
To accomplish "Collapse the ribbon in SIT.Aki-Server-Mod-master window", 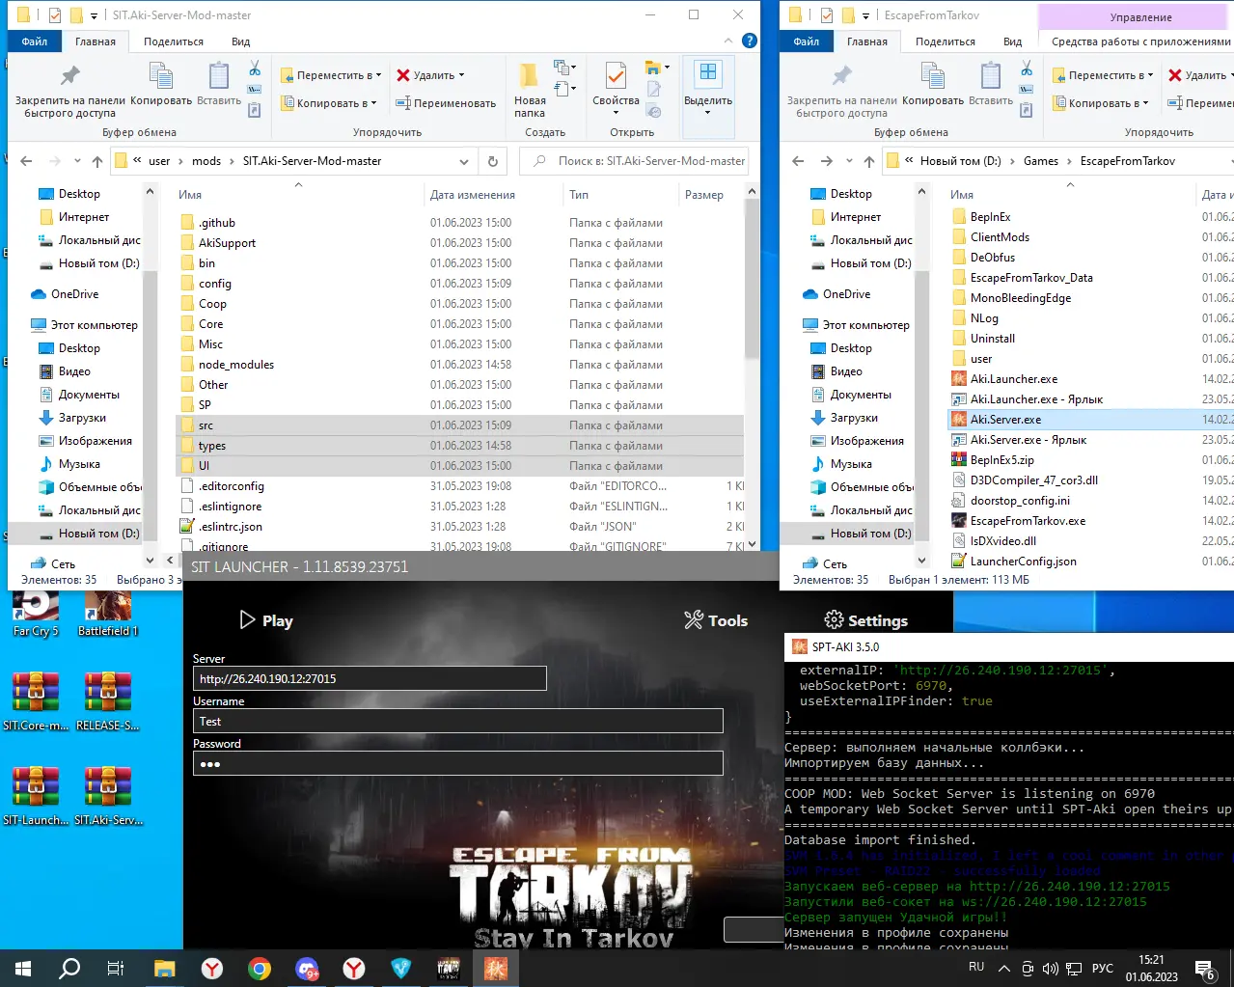I will pos(728,41).
